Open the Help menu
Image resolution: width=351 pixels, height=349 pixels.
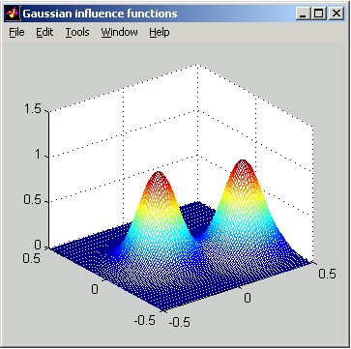click(160, 32)
